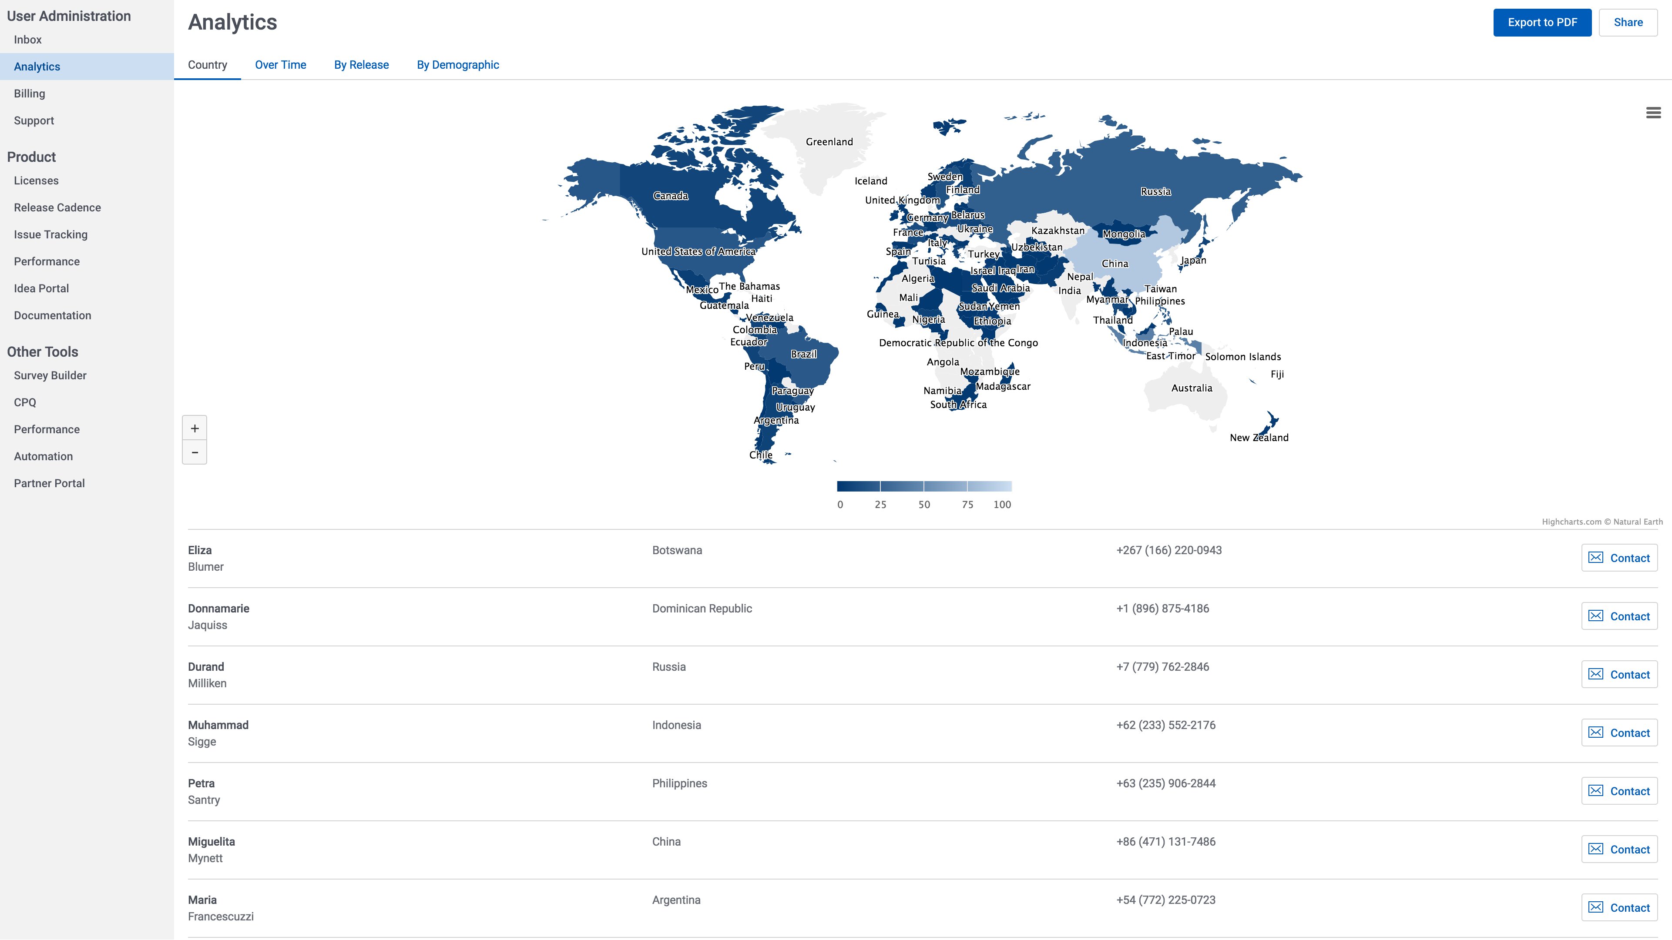1672x940 pixels.
Task: Click envelope icon for Miguelita Mynett
Action: [x=1595, y=849]
